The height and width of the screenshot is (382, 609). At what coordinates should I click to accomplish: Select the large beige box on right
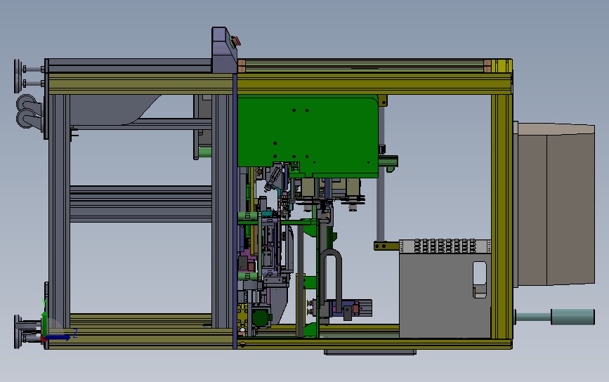click(554, 204)
